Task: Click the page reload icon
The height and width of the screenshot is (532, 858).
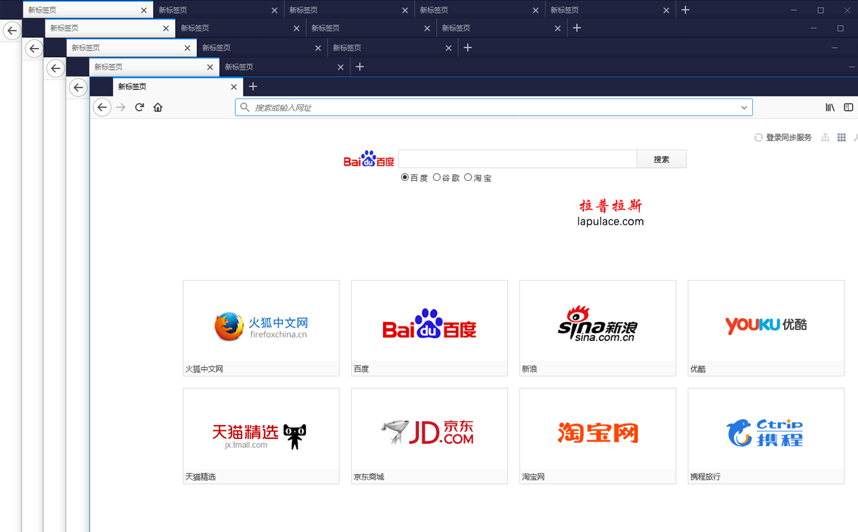Action: [139, 107]
